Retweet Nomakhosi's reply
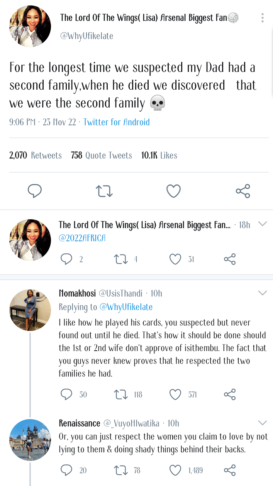Viewport: 273px width, 486px height. point(121,394)
